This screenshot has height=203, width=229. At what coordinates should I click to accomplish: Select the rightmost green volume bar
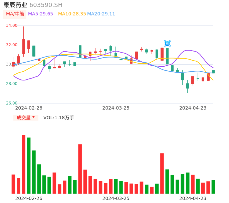[213, 187]
